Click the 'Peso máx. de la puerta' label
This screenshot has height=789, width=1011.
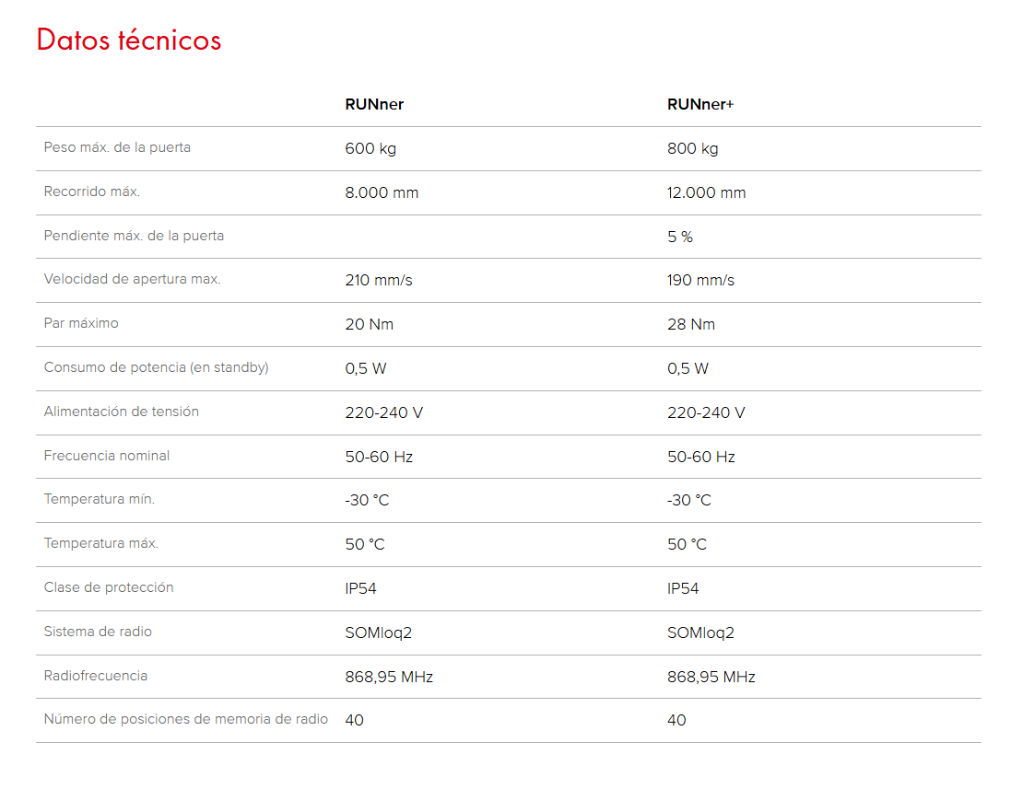click(117, 147)
